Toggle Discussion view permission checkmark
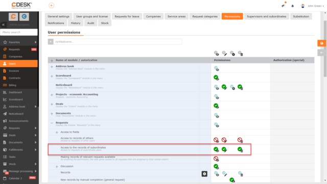 [216, 167]
